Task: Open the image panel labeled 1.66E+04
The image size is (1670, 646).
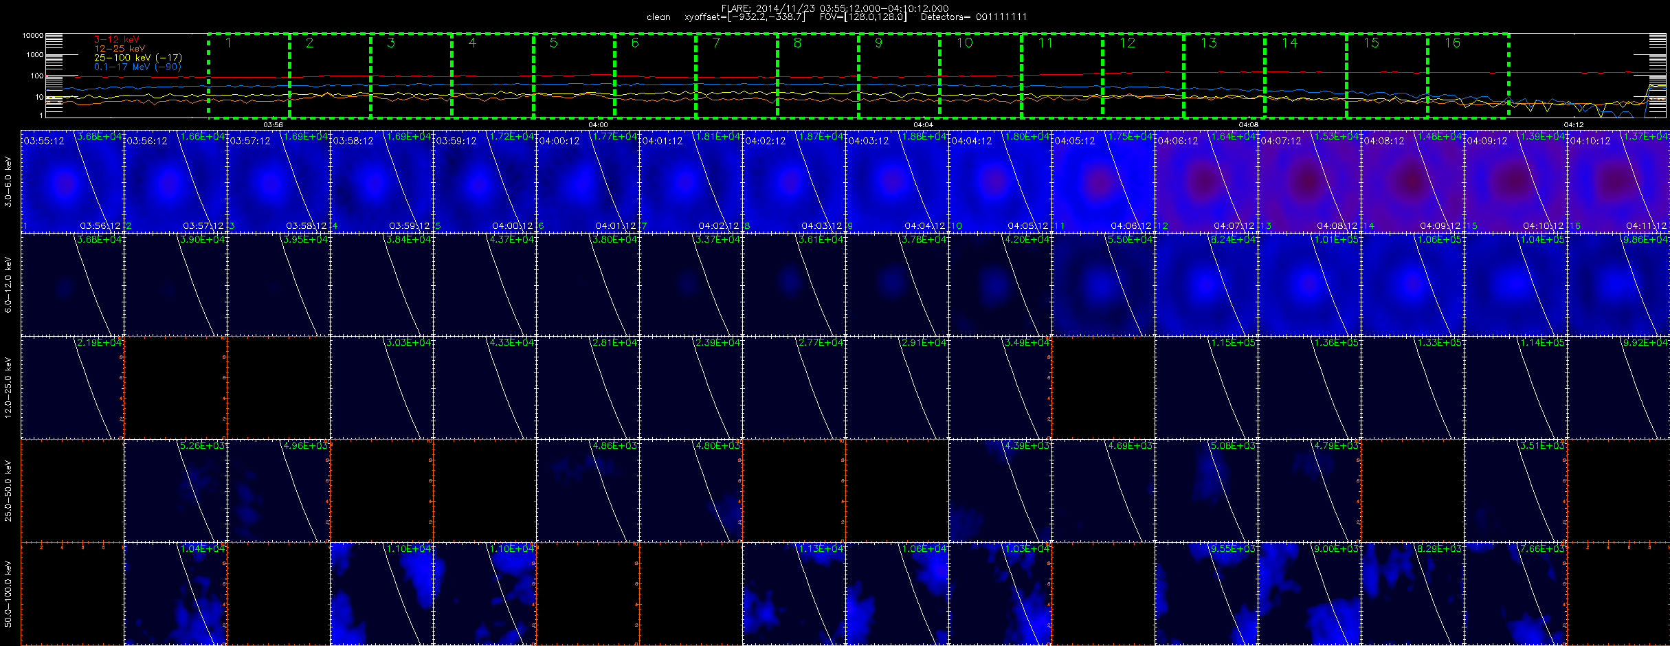Action: point(175,181)
